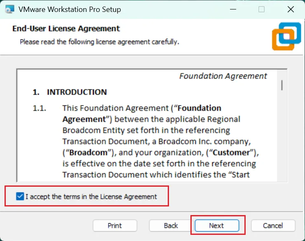Uncheck the accept License Agreement terms checkbox

coord(20,196)
